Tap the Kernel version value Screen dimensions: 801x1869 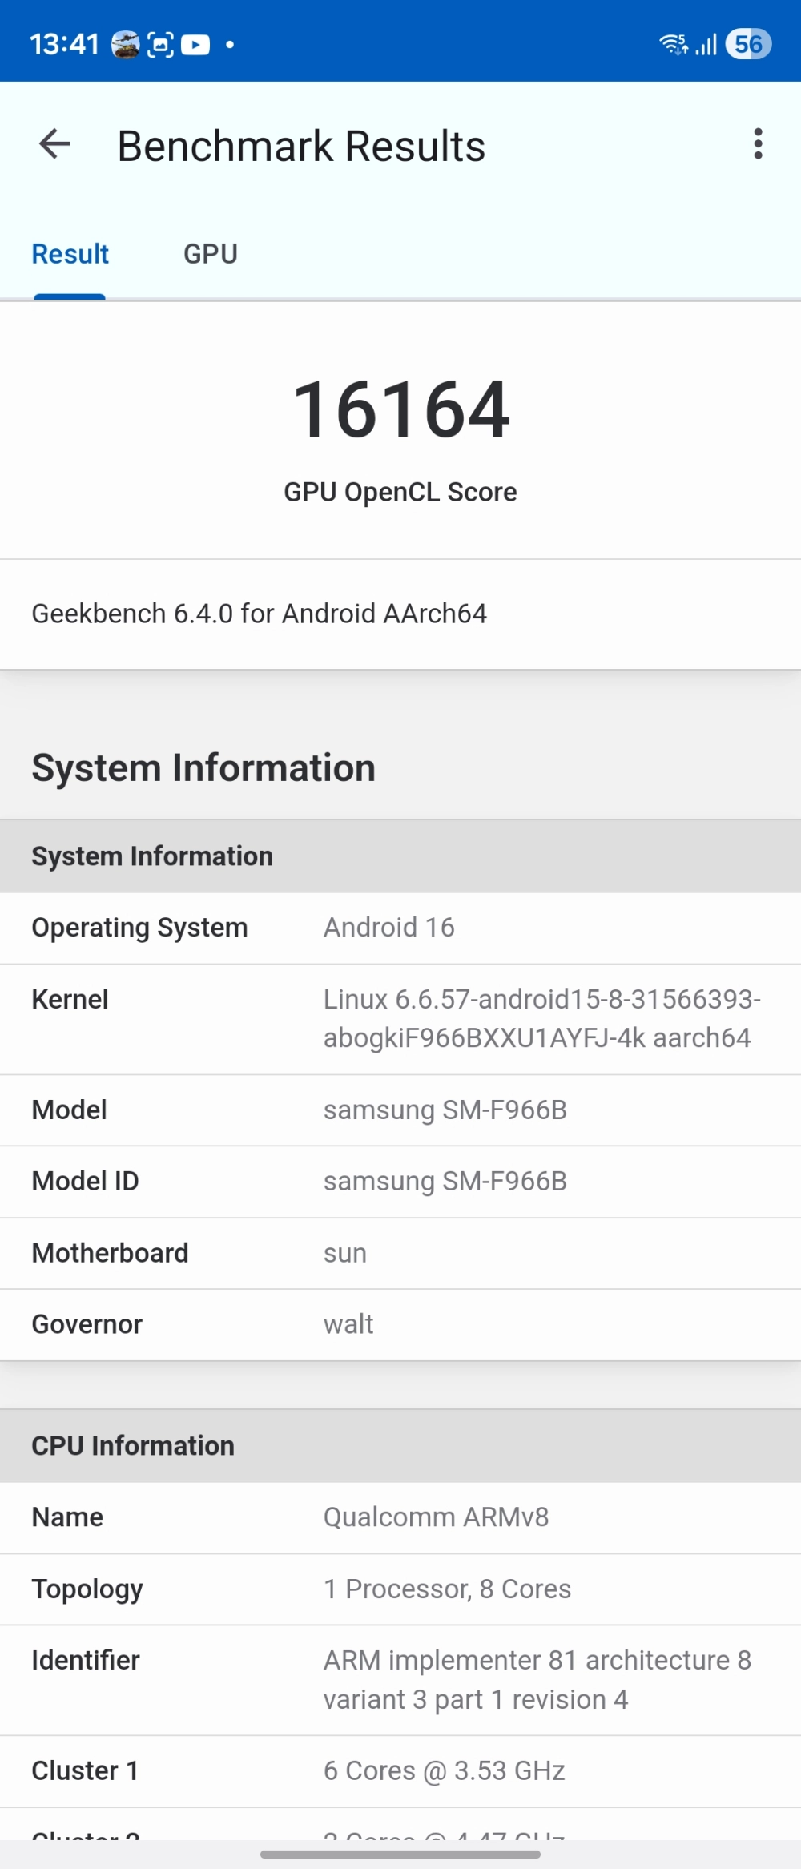click(x=541, y=1018)
